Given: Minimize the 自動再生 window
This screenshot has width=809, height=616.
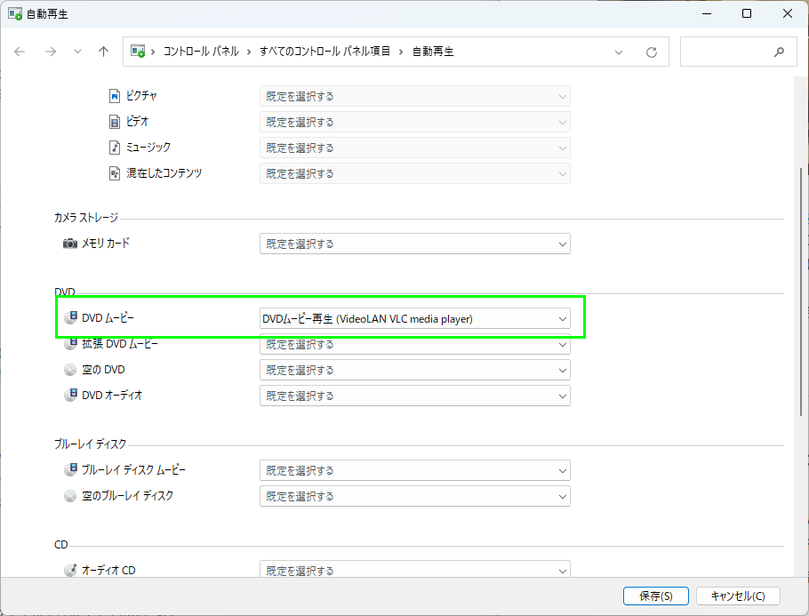Looking at the screenshot, I should [707, 14].
